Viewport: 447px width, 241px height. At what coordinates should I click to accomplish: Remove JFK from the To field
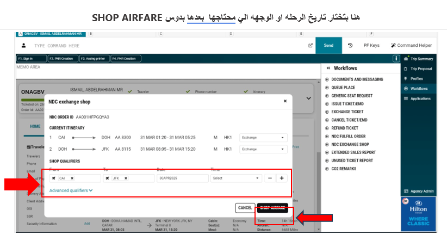(126, 178)
